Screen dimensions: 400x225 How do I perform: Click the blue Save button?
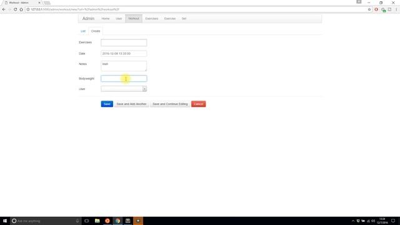107,104
